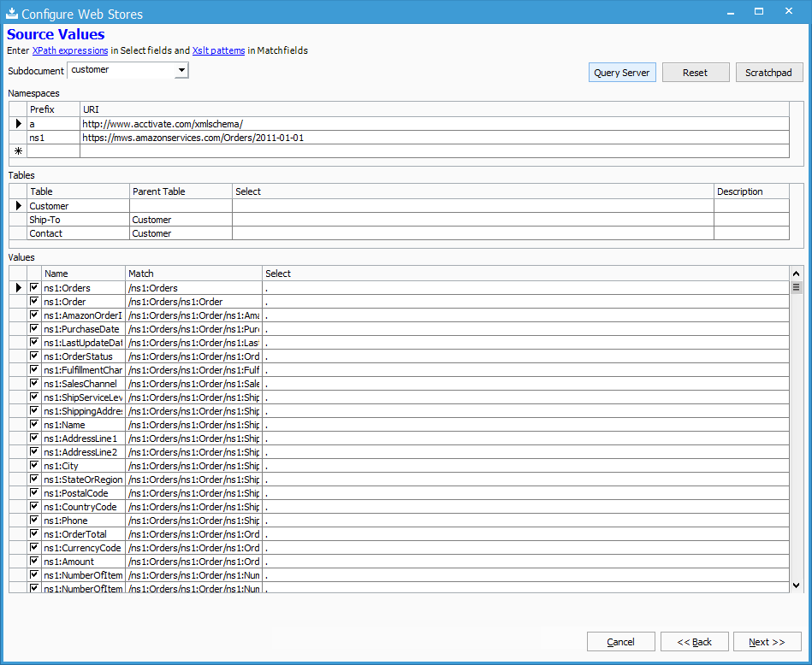Image resolution: width=812 pixels, height=665 pixels.
Task: Click the Prefix column header
Action: point(53,109)
